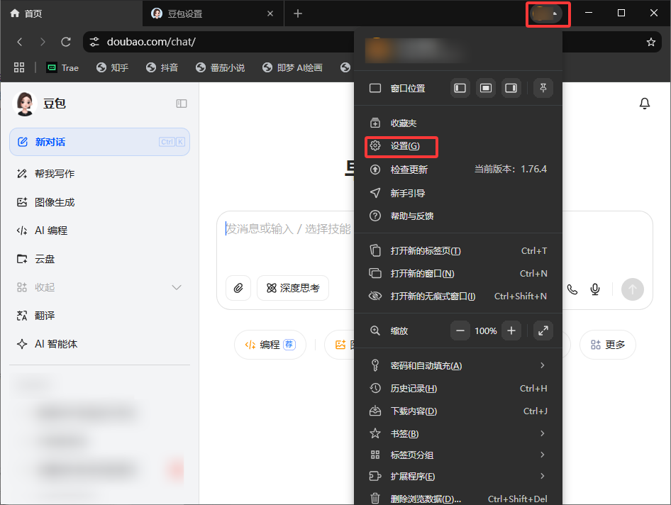Expand the 密码和自动填充 submenu
Image resolution: width=671 pixels, height=505 pixels.
tap(542, 365)
